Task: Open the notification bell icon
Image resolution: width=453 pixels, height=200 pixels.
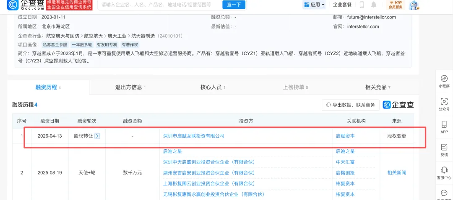Action: point(374,5)
